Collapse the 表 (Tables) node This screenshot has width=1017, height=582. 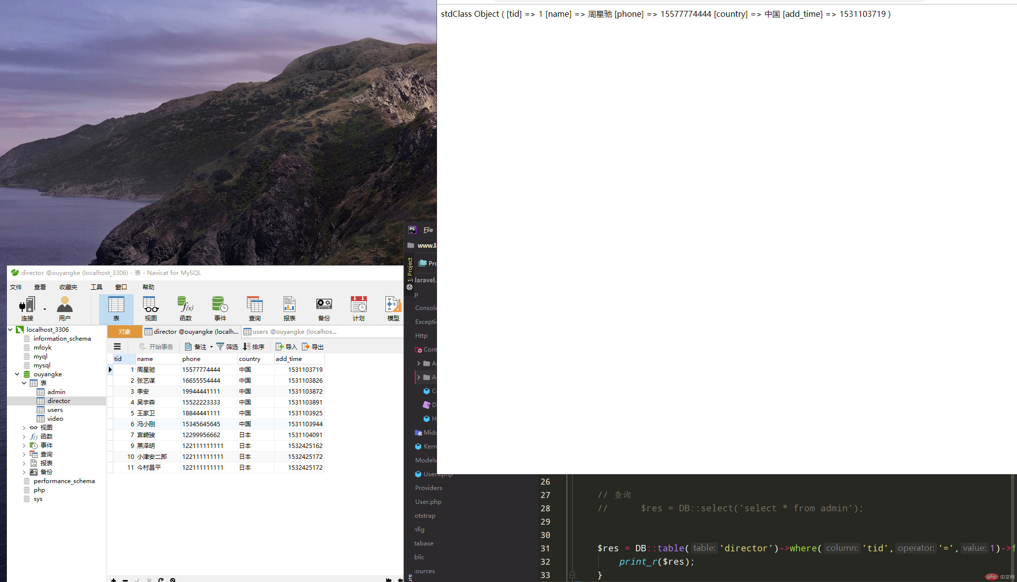click(24, 383)
